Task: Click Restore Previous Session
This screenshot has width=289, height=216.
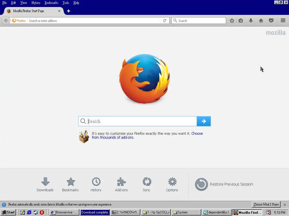Action: [224, 184]
